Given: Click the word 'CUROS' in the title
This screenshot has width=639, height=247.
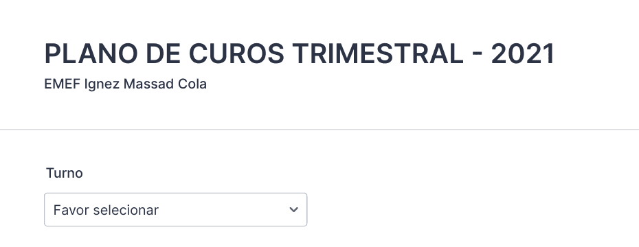Looking at the screenshot, I should pos(236,54).
